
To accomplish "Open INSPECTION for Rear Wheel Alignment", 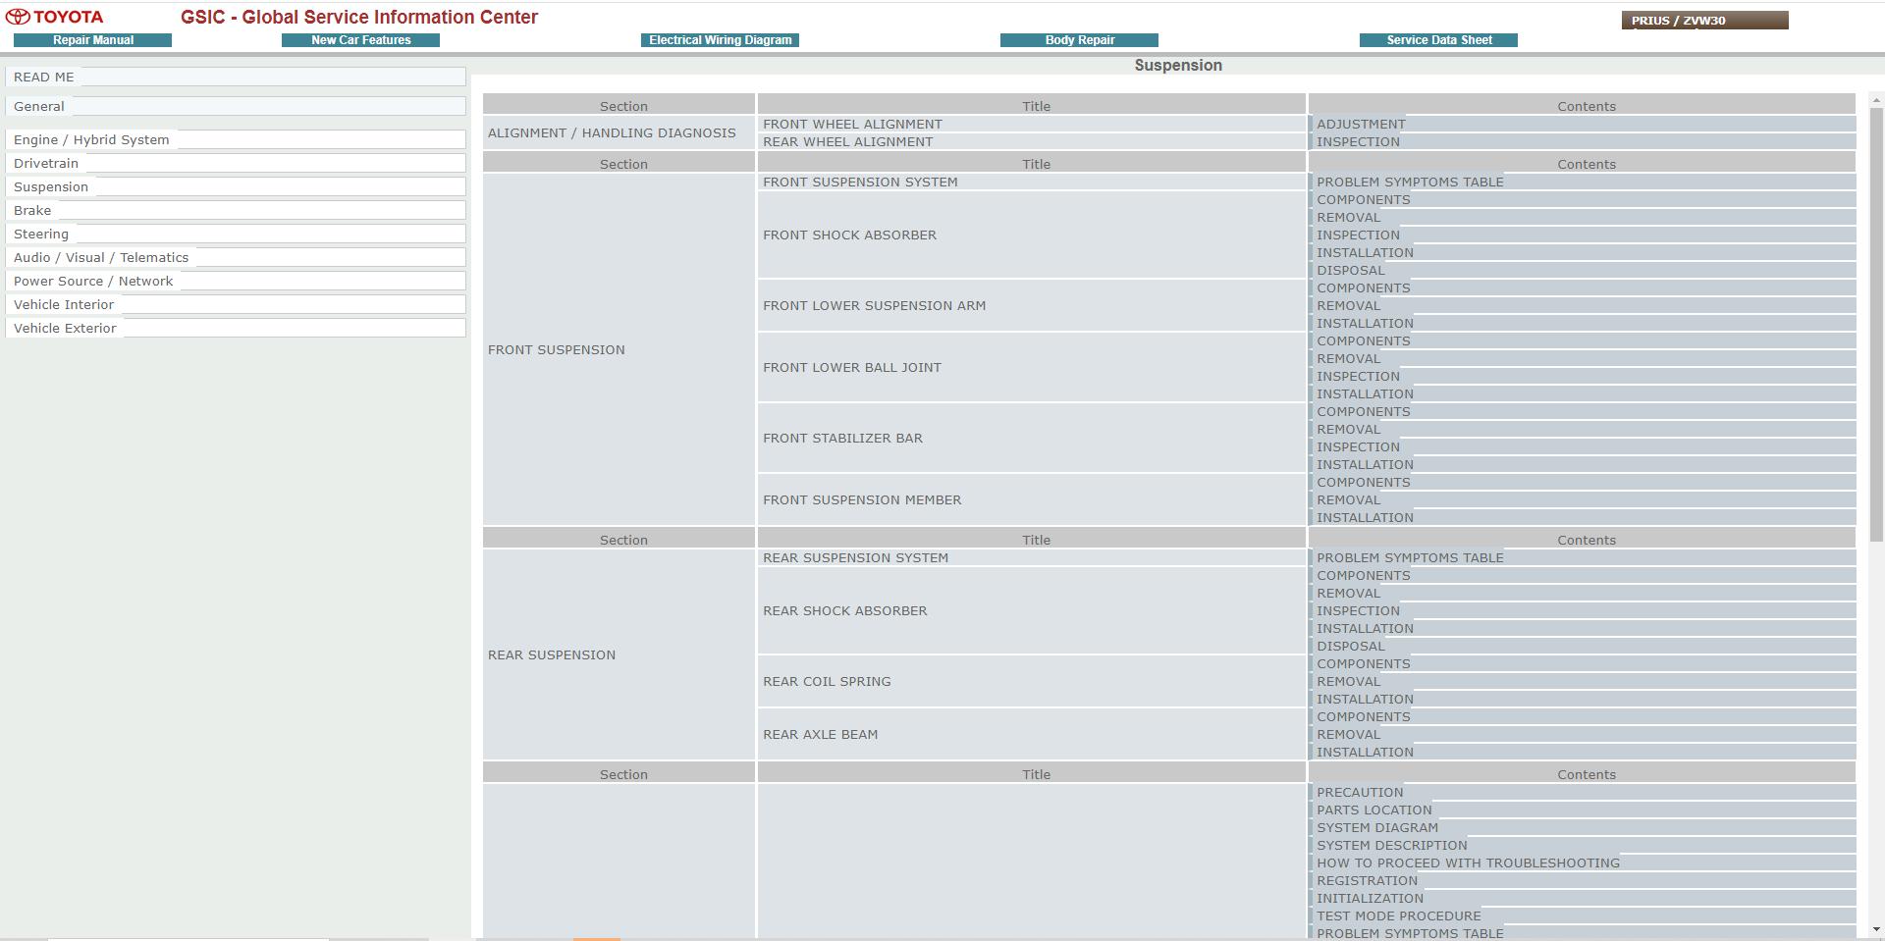I will click(x=1358, y=141).
